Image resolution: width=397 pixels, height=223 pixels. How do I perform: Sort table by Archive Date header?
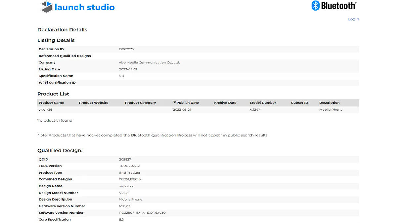[225, 103]
